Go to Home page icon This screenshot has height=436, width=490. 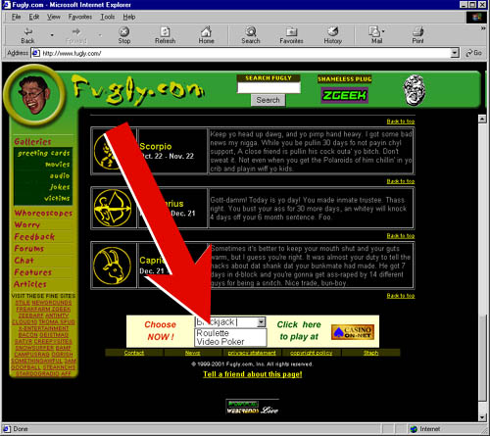coord(206,31)
